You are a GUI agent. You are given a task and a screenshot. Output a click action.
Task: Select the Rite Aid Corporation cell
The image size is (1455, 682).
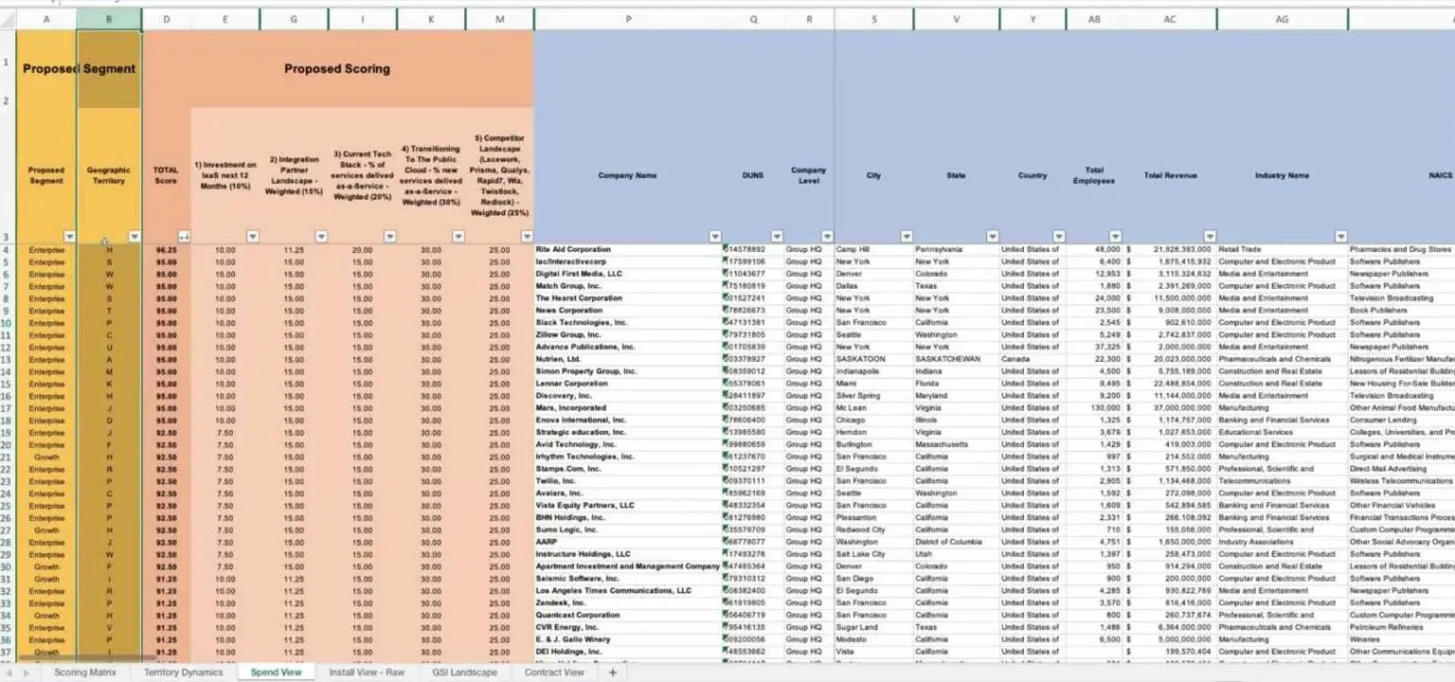(x=628, y=250)
